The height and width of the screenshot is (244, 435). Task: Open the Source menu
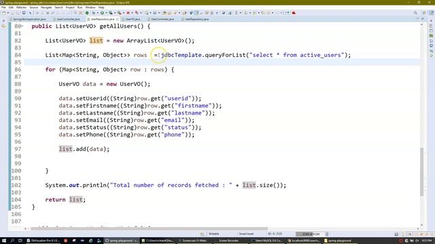click(x=33, y=7)
